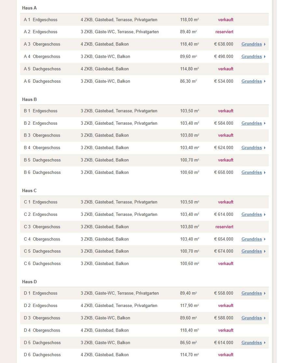This screenshot has width=285, height=363.
Task: Click the Haus D section heading
Action: coord(29,282)
